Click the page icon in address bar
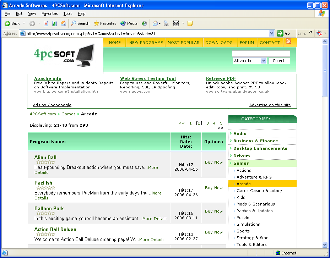The height and width of the screenshot is (258, 330). [x=22, y=33]
